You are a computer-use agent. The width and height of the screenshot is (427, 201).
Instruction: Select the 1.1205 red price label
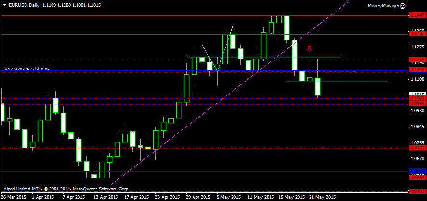(417, 60)
